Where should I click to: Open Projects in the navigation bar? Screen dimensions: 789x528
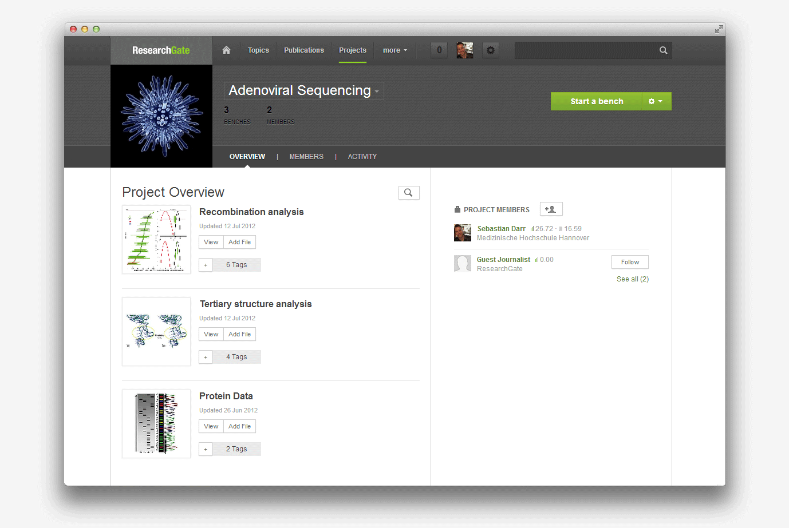point(353,50)
